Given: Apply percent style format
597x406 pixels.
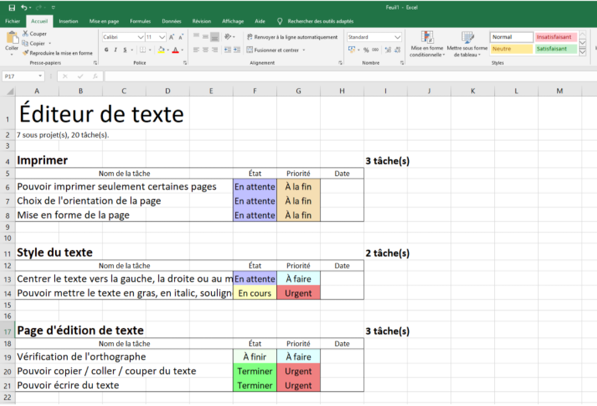Looking at the screenshot, I should [x=366, y=50].
